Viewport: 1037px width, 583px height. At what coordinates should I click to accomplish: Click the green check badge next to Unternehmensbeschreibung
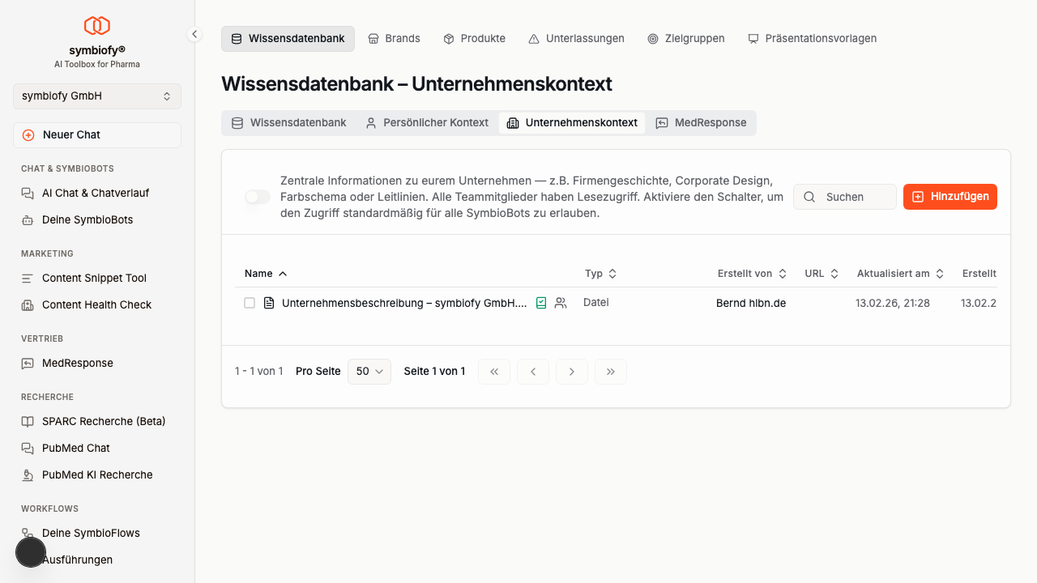541,303
